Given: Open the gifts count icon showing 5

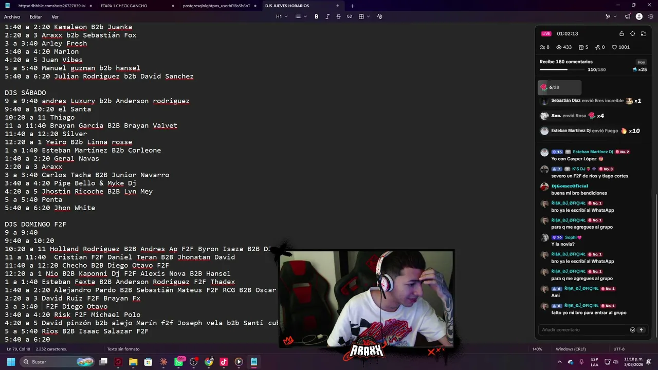Looking at the screenshot, I should point(583,47).
